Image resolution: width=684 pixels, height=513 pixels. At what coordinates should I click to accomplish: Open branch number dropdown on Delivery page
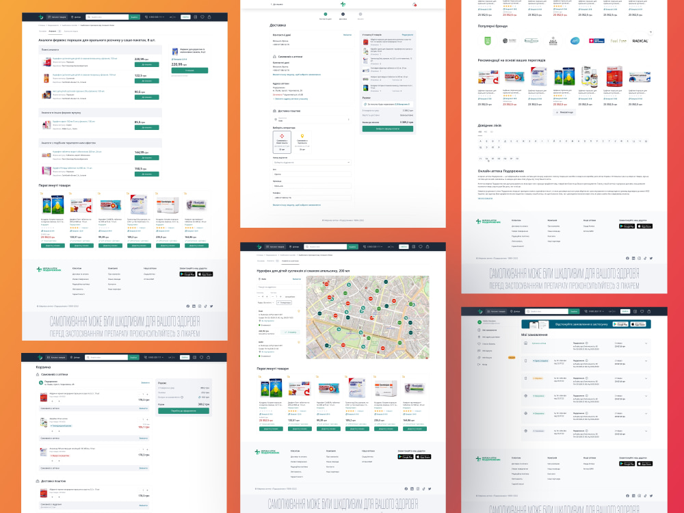pos(312,162)
